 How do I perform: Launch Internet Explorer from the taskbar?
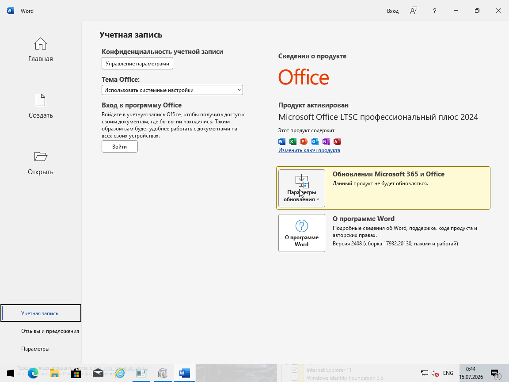pos(119,373)
